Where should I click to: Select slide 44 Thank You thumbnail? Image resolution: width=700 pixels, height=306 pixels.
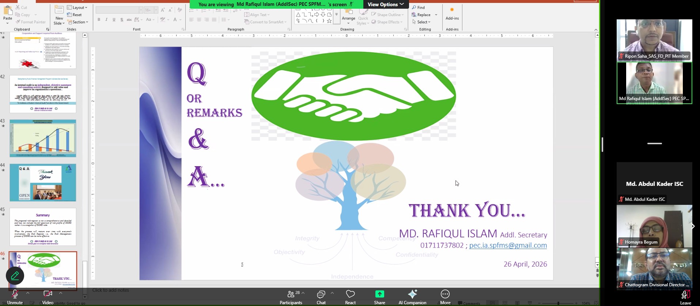(43, 183)
